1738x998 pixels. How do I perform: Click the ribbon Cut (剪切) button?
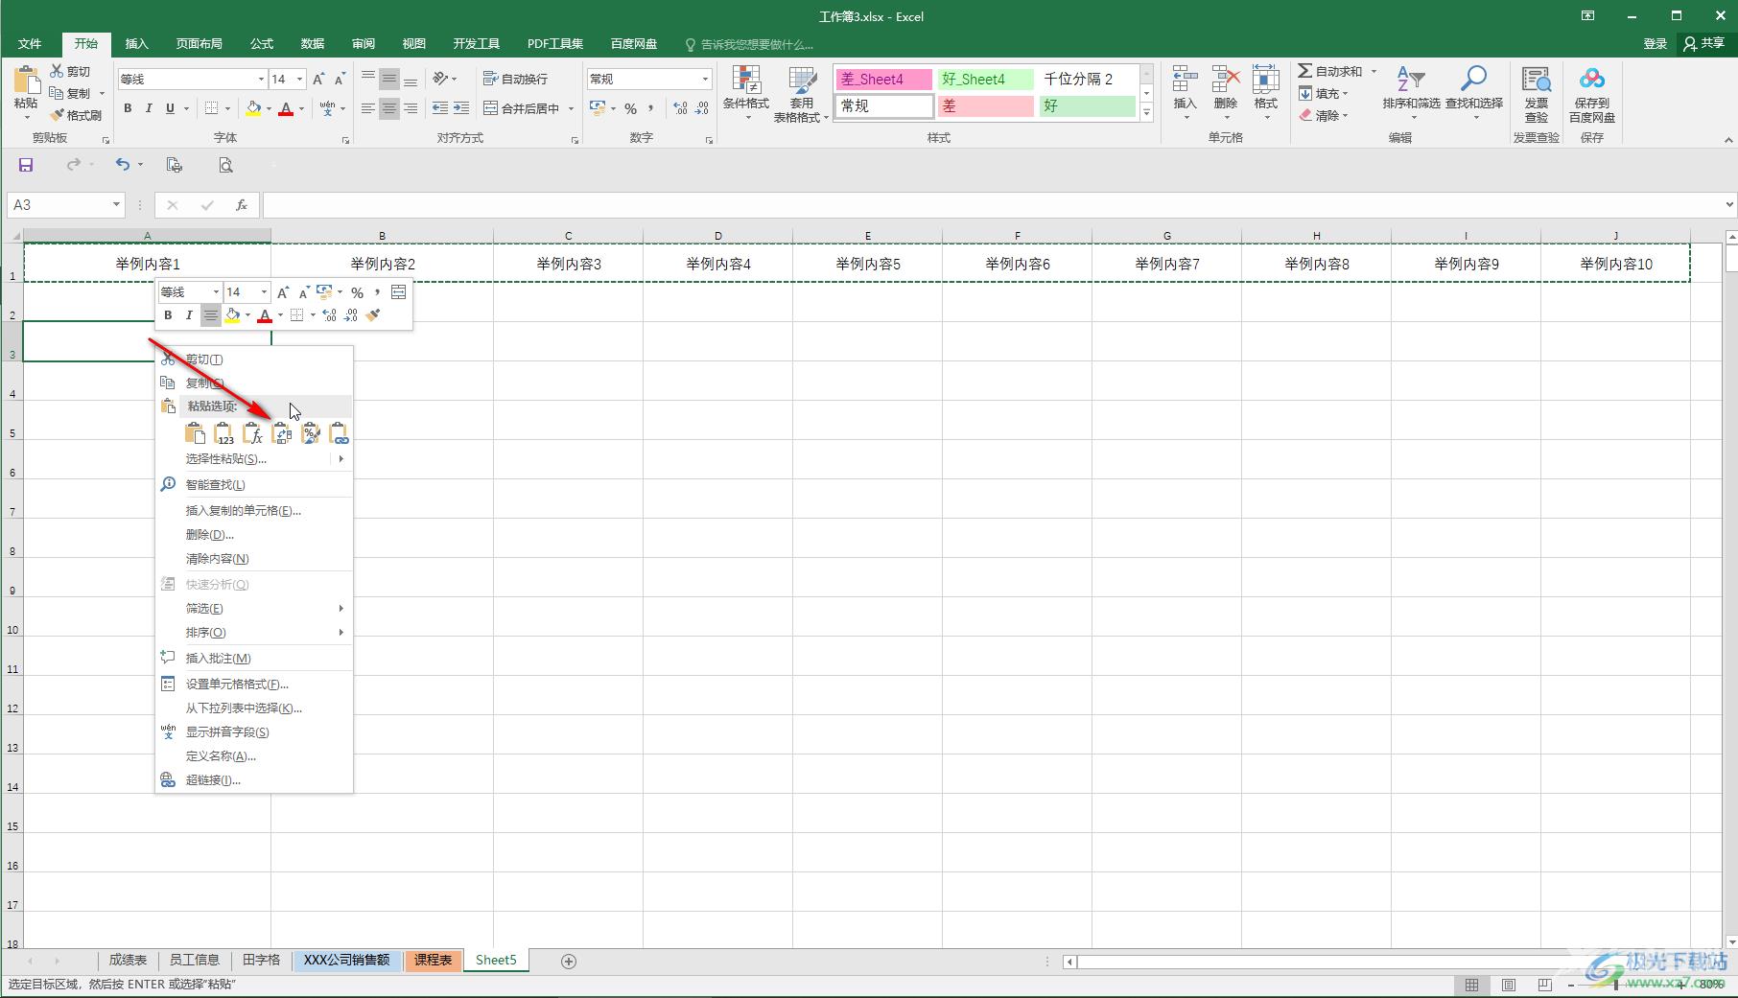[x=71, y=72]
